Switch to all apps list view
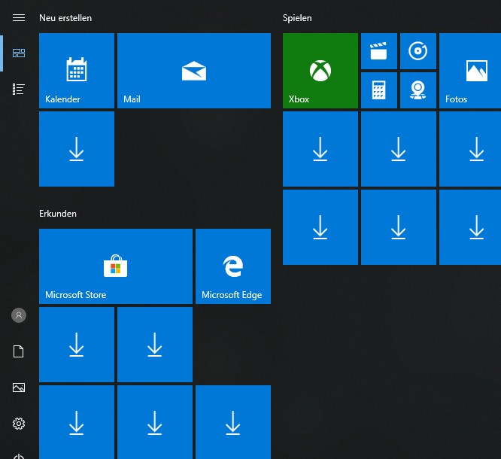The width and height of the screenshot is (501, 459). click(x=19, y=90)
